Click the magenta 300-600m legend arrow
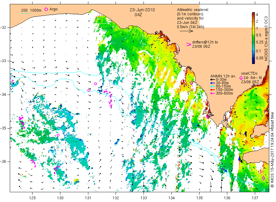The height and width of the screenshot is (202, 276). point(213,93)
